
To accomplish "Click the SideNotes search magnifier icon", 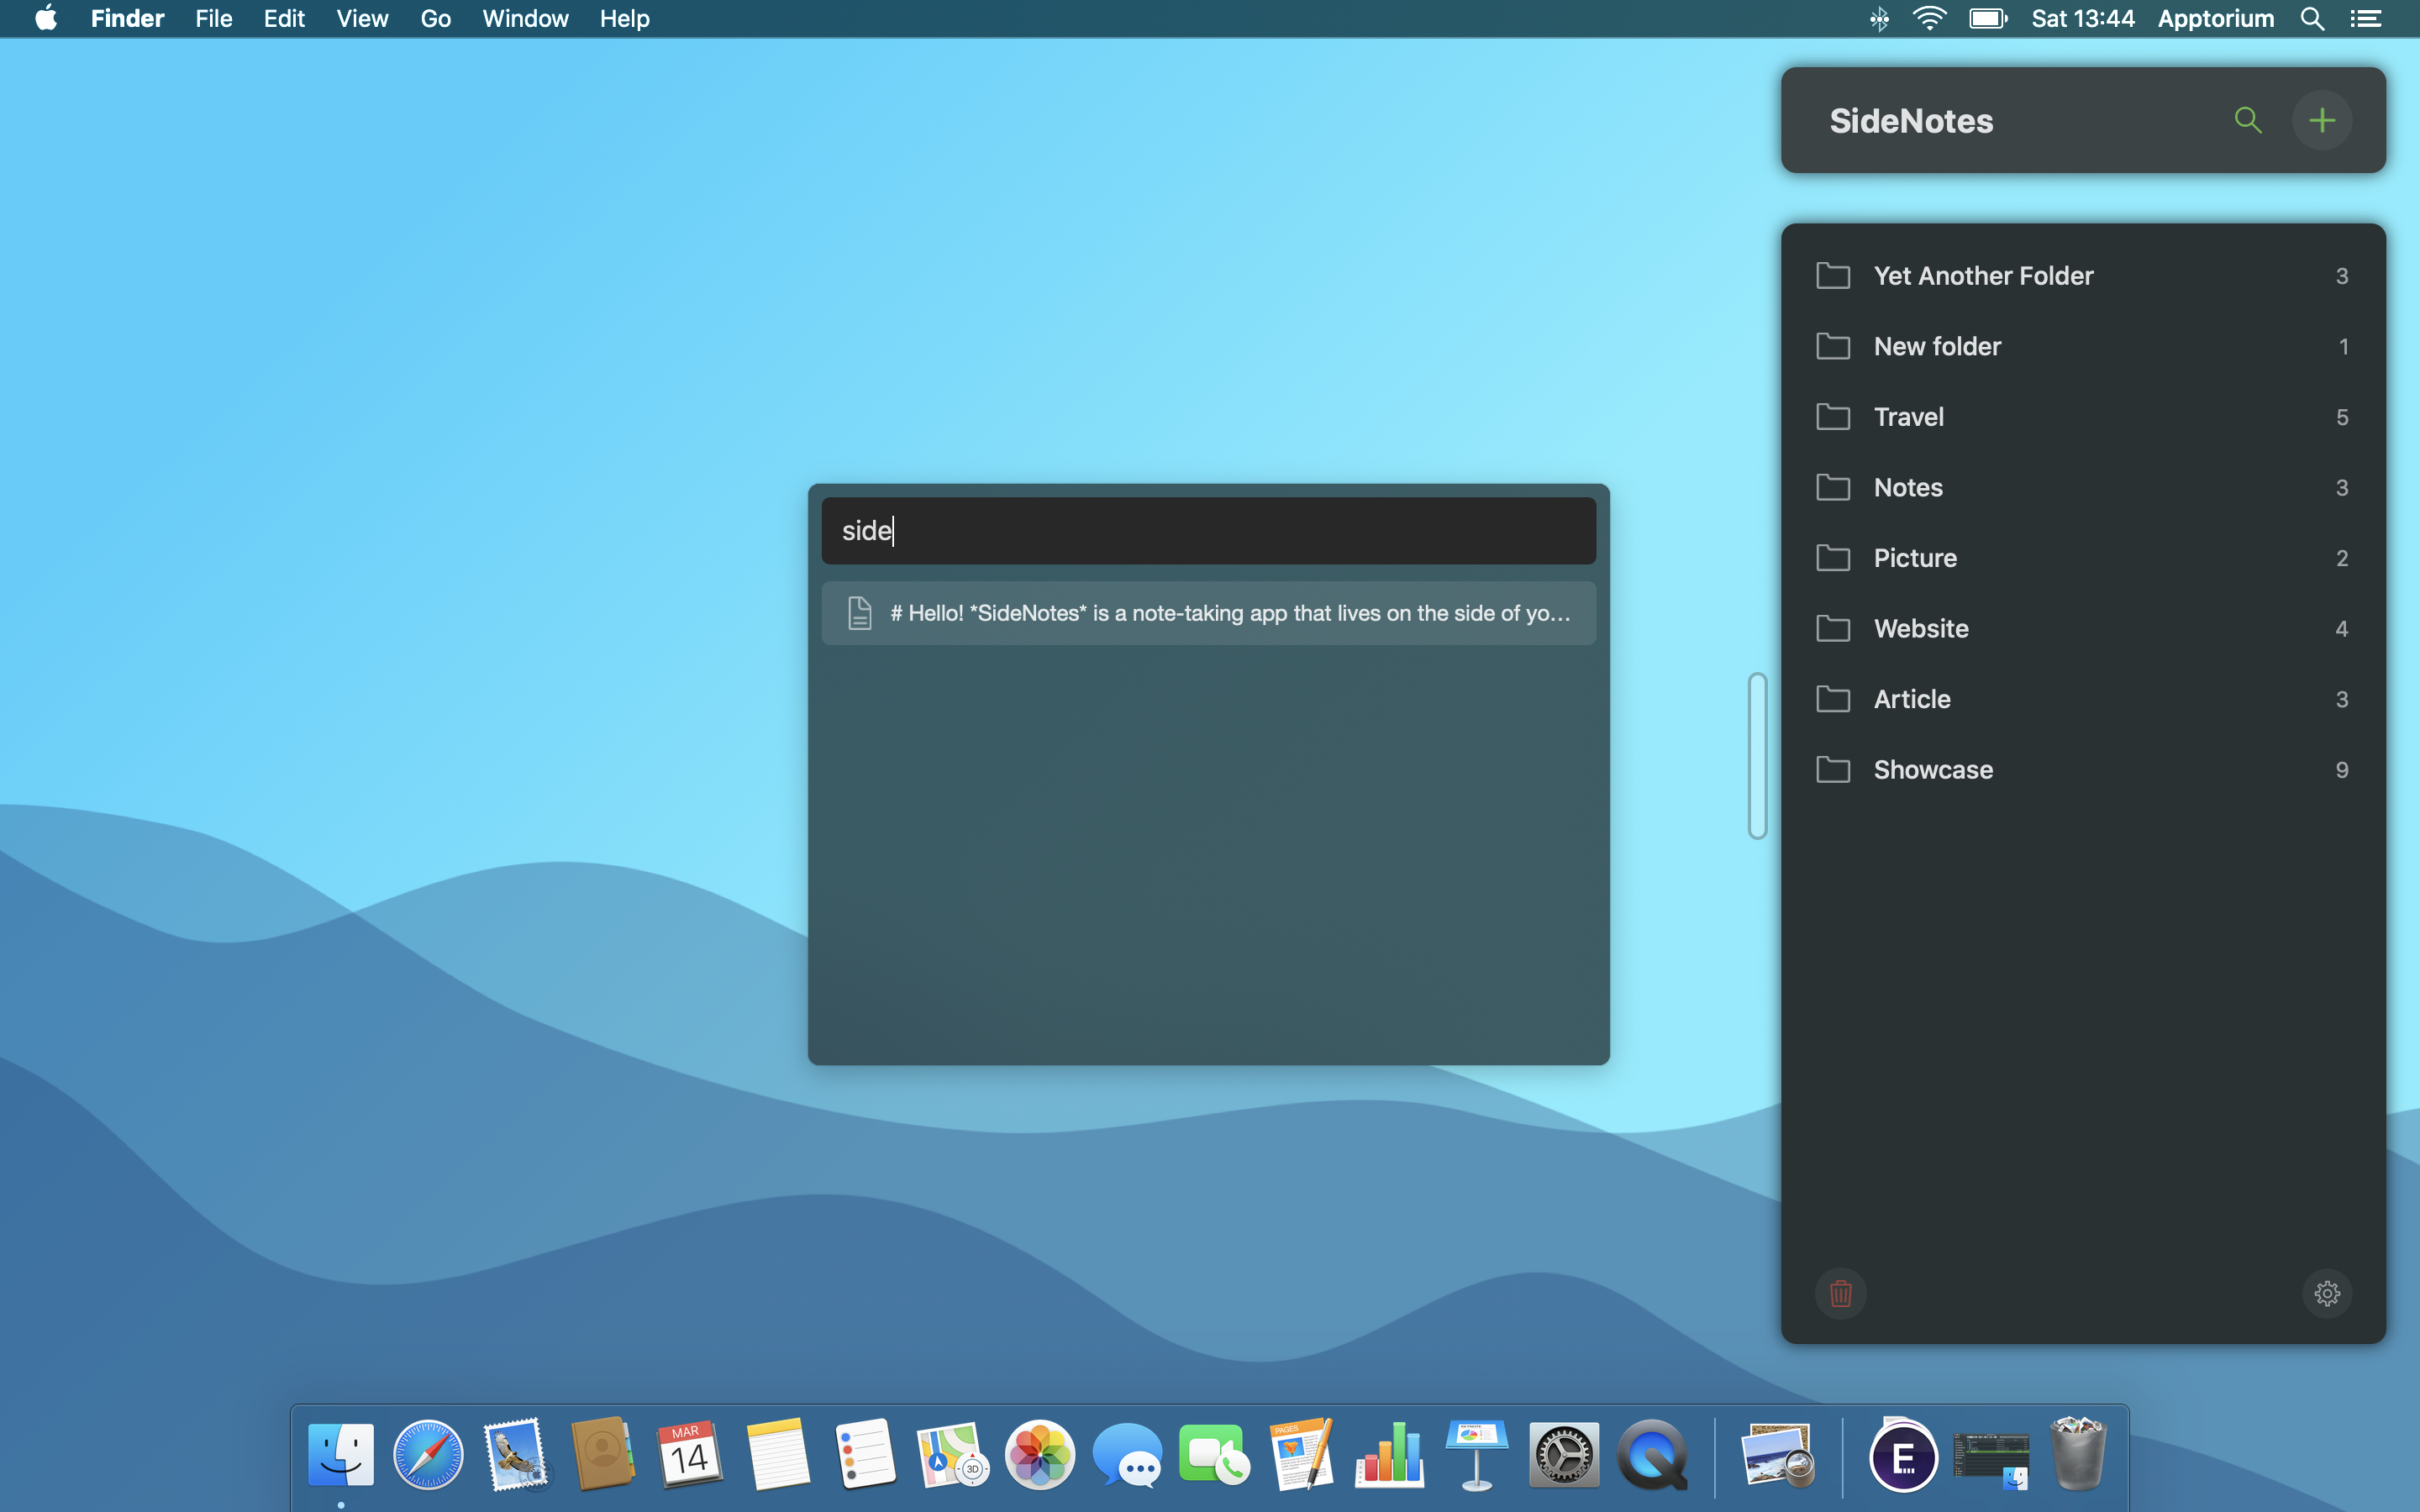I will pyautogui.click(x=2247, y=120).
